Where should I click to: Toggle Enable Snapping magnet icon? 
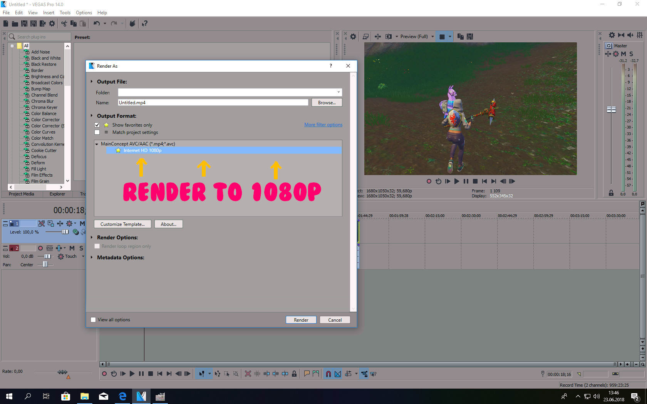pyautogui.click(x=329, y=374)
